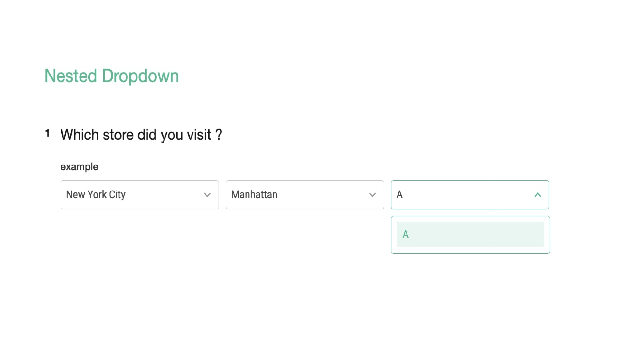Click the chevron arrow beside New York City
The height and width of the screenshot is (347, 618).
(x=207, y=195)
